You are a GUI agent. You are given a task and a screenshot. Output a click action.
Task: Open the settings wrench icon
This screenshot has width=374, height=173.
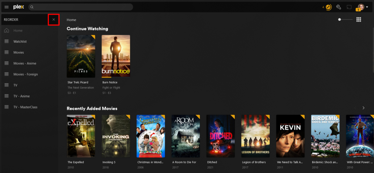click(339, 7)
